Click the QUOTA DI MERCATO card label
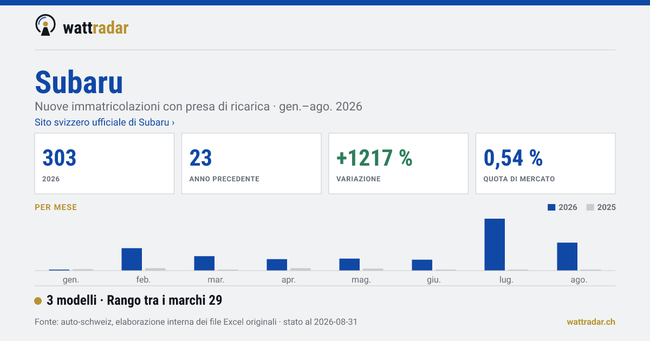 point(519,179)
